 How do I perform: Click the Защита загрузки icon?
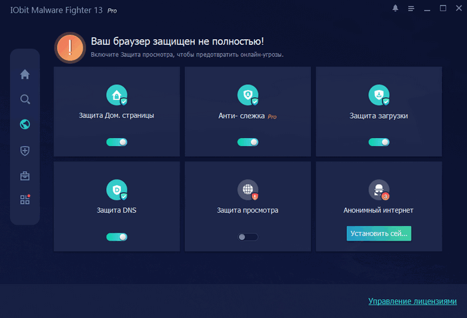(x=379, y=95)
